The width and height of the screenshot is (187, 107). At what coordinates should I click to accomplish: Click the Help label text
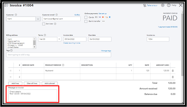[x=174, y=5]
